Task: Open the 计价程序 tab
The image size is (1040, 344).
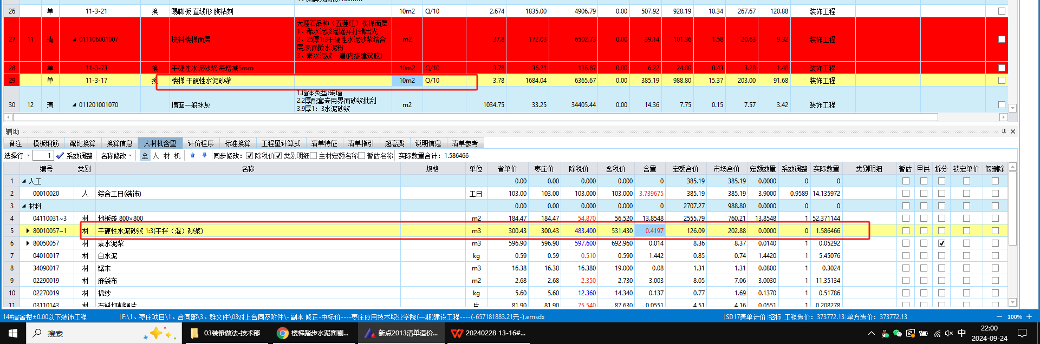Action: (201, 143)
